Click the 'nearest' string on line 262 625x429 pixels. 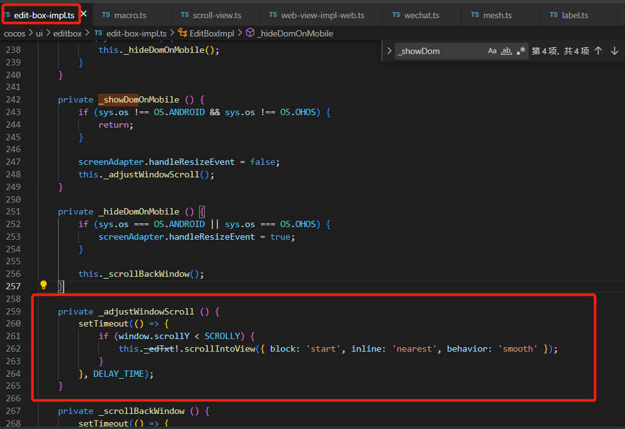point(414,348)
